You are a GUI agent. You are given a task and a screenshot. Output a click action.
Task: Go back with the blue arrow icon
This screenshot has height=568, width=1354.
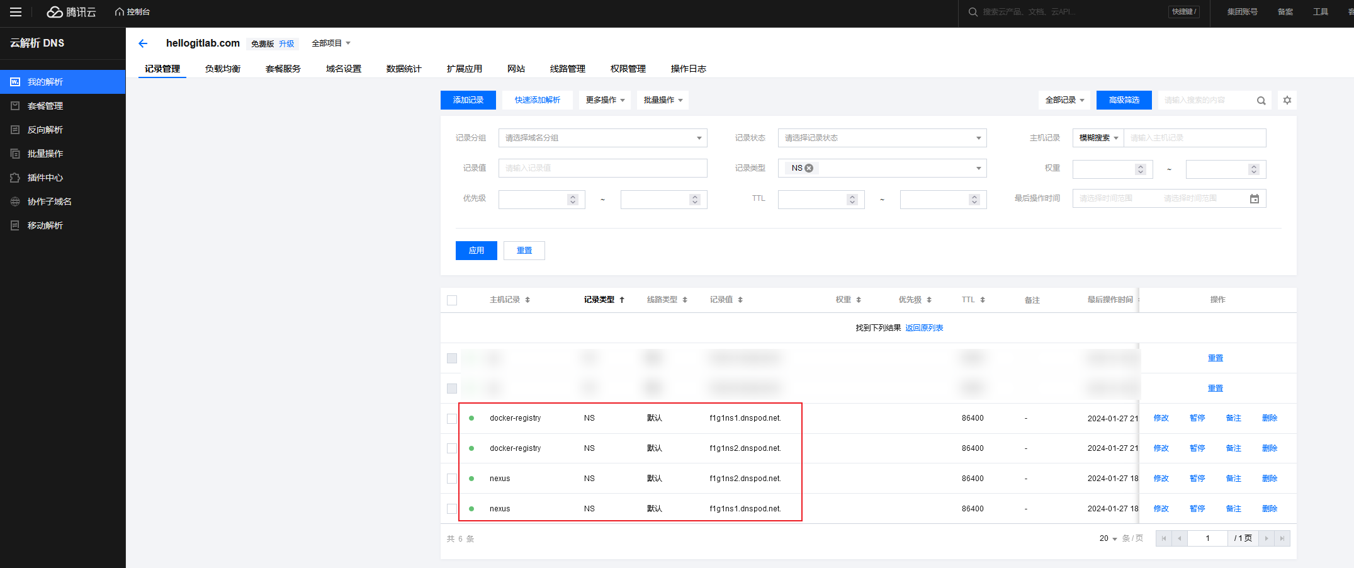click(143, 43)
